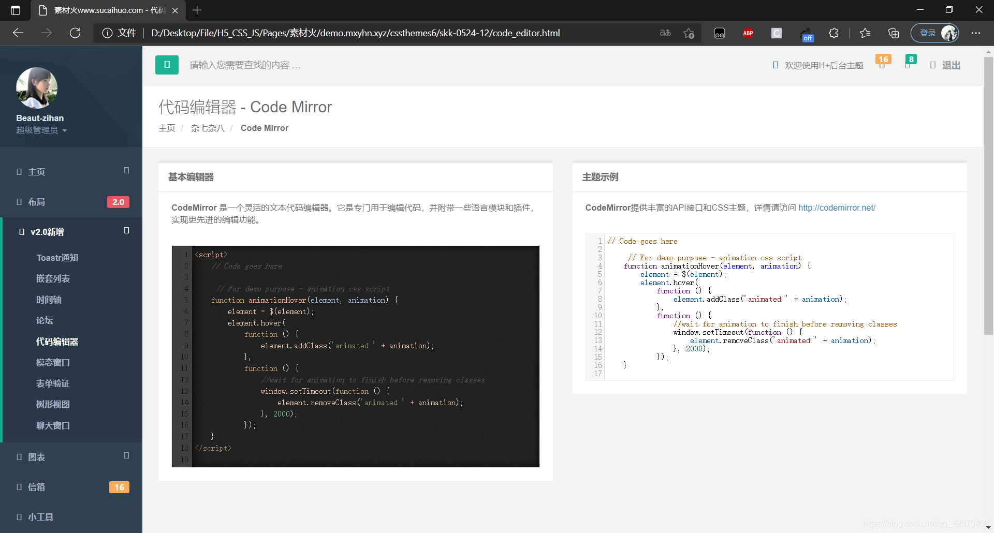Open the browser settings three-dots menu

pos(976,33)
